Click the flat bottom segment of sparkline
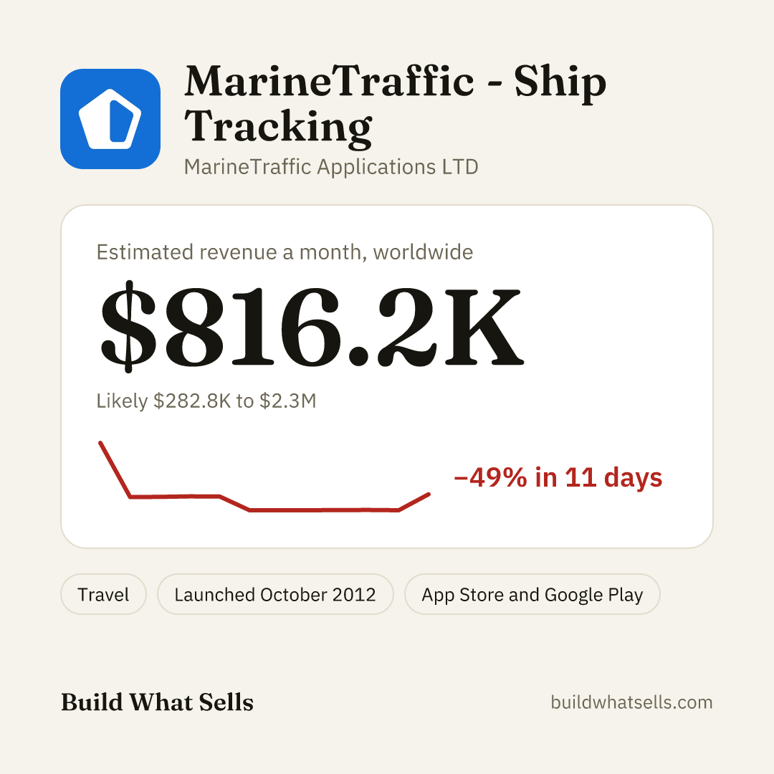The image size is (774, 774). 325,510
